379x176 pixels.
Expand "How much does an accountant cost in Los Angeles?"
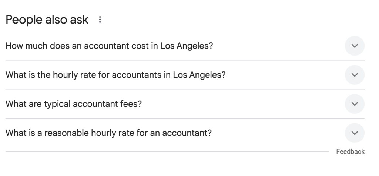click(185, 46)
